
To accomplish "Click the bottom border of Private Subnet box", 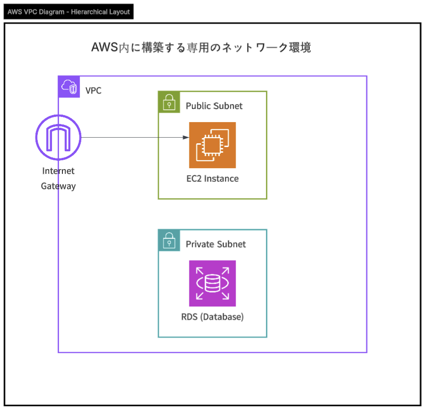I will (212, 337).
